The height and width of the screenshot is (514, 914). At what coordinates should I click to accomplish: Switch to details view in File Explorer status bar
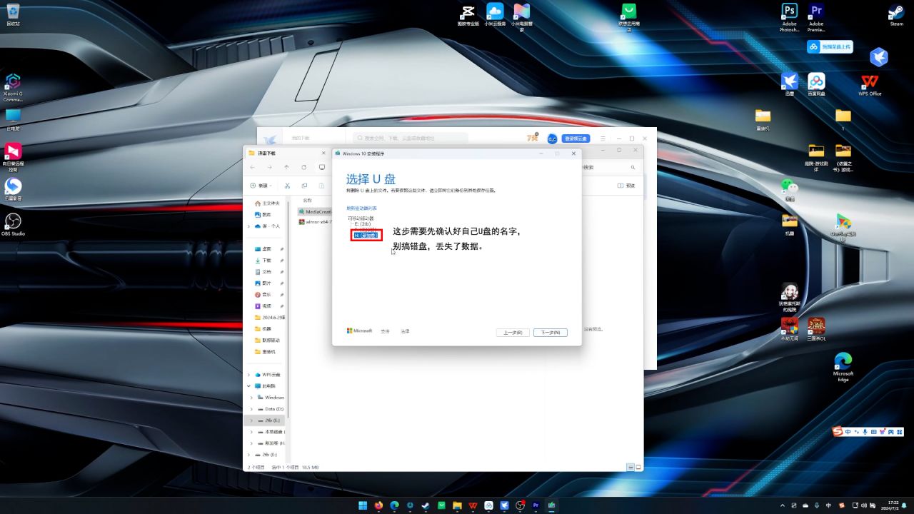point(631,467)
